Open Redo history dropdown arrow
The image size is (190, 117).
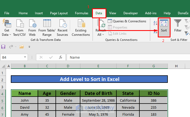click(x=16, y=47)
